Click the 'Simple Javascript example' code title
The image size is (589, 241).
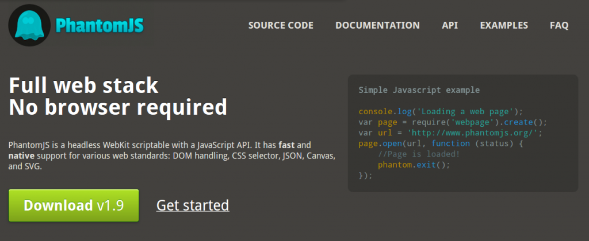coord(419,90)
